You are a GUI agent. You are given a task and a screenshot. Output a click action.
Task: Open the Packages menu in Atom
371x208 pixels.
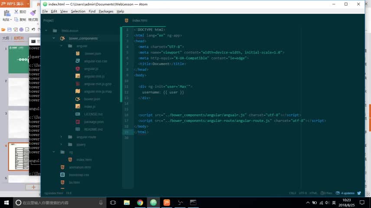[106, 11]
